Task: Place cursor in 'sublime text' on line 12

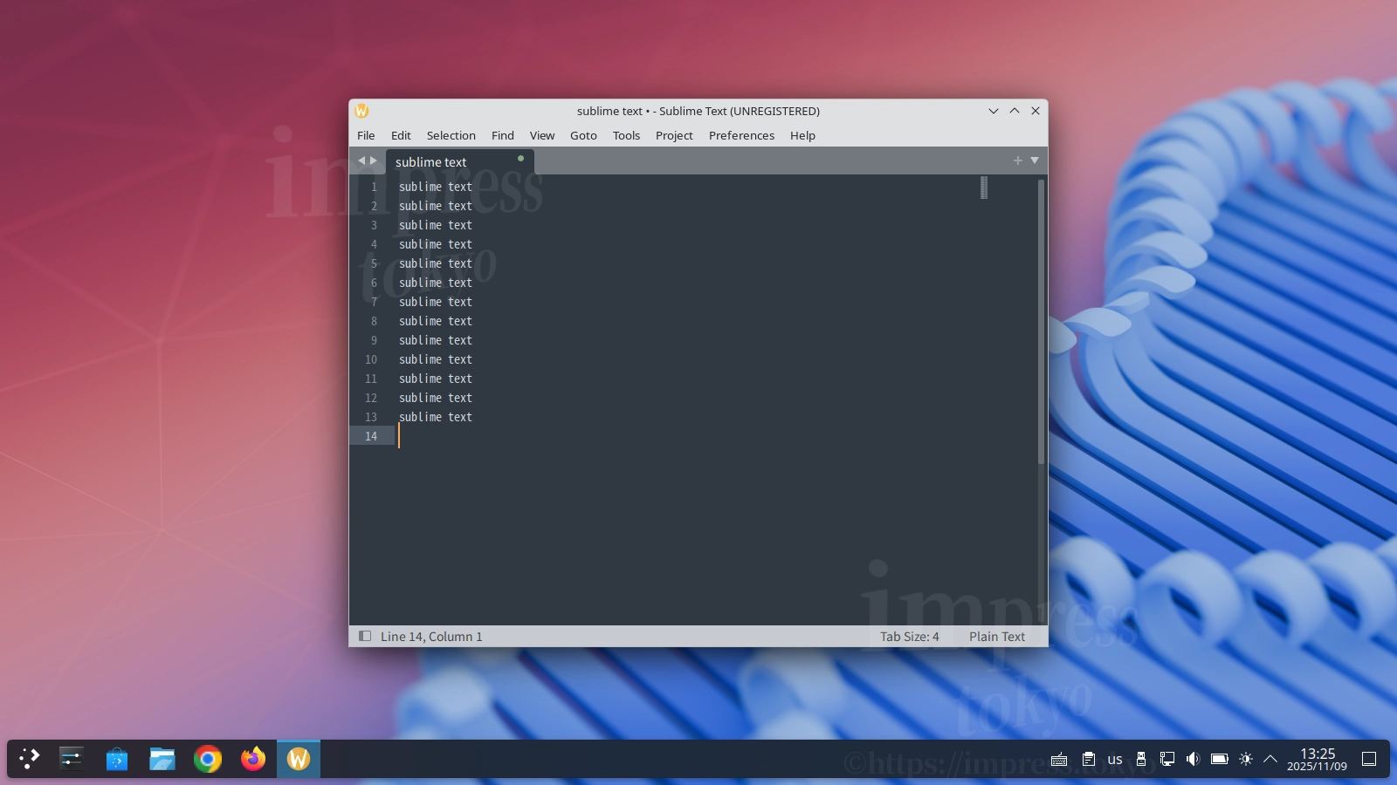Action: coord(436,398)
